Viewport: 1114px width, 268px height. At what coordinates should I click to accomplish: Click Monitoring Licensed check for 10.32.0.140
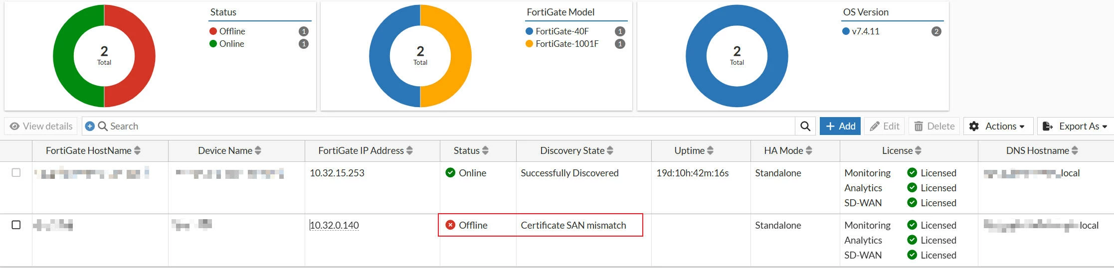(x=912, y=225)
